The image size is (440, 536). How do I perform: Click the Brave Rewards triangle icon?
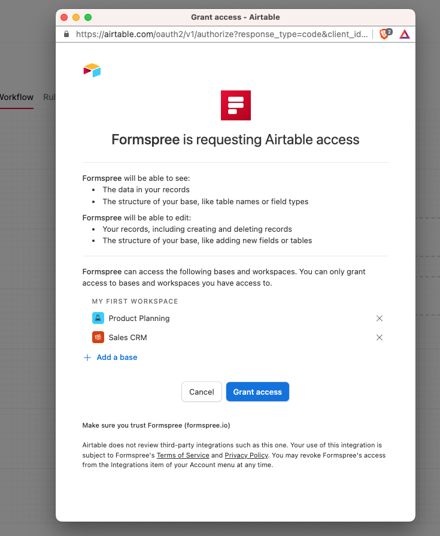coord(405,34)
